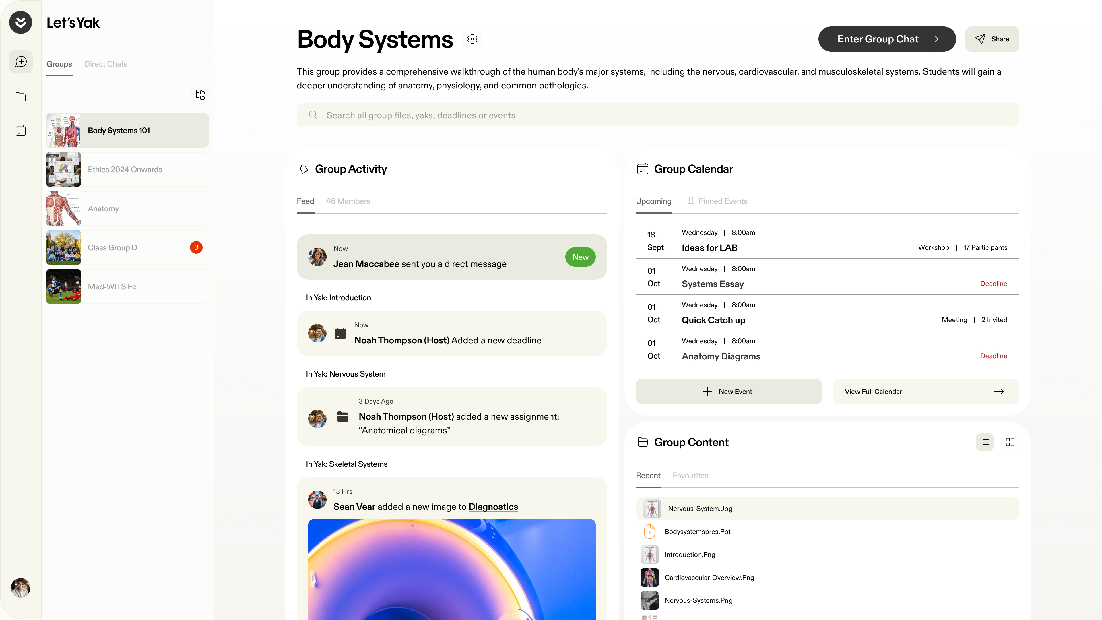Open the files folder sidebar icon

[x=21, y=97]
